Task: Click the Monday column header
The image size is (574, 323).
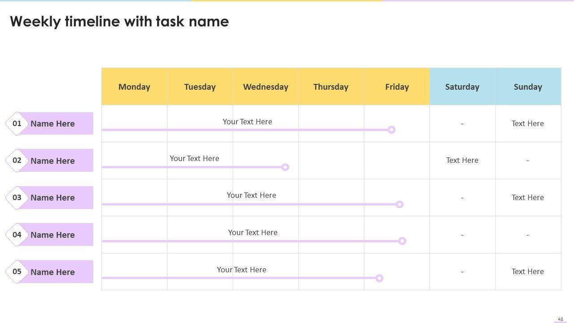Action: (134, 87)
